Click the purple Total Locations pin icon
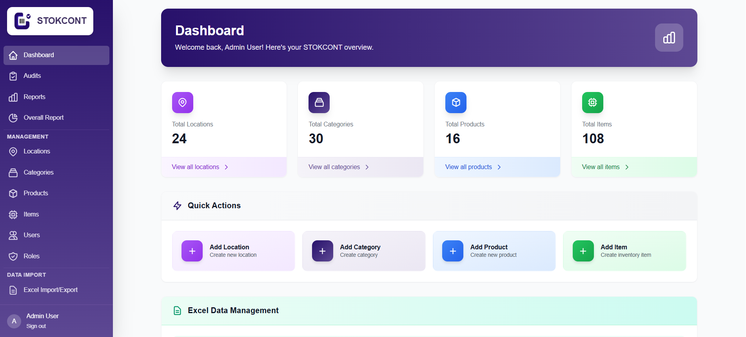The width and height of the screenshot is (746, 337). pos(182,103)
